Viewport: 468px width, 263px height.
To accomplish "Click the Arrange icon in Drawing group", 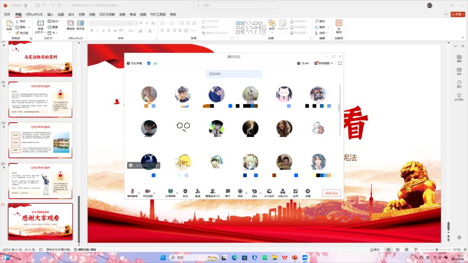I will (x=271, y=23).
